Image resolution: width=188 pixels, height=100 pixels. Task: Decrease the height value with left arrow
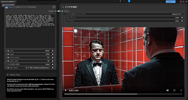click(x=8, y=54)
